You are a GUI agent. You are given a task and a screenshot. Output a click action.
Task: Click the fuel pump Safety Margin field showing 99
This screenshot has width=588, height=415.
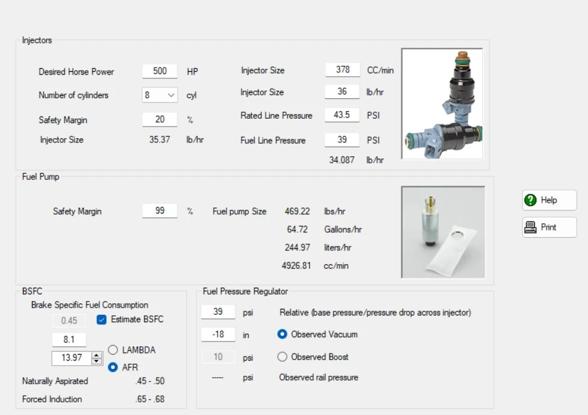[x=160, y=211]
